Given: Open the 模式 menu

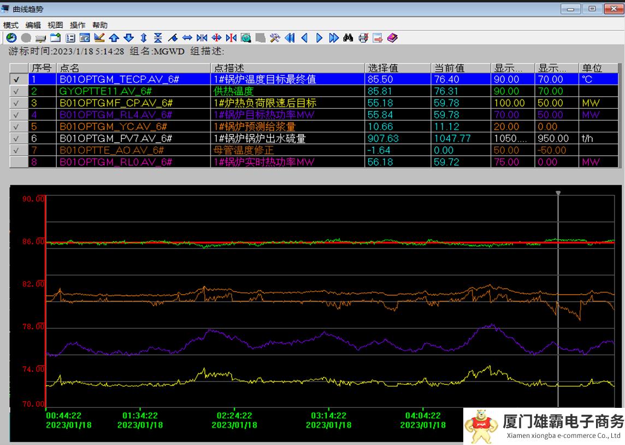Looking at the screenshot, I should [10, 25].
